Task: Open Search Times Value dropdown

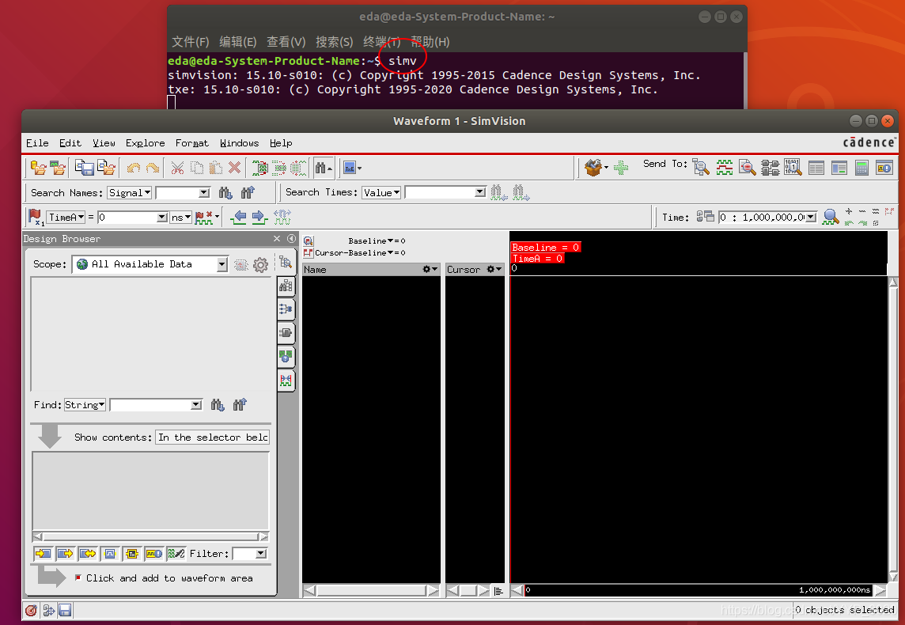Action: tap(381, 193)
